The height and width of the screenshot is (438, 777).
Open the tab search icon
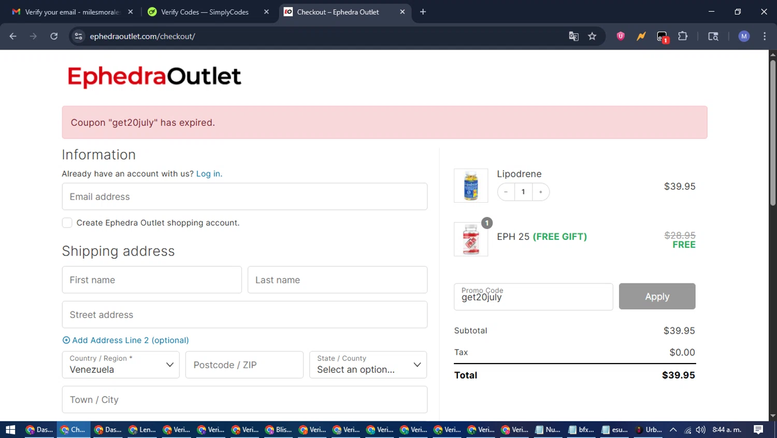pos(713,36)
